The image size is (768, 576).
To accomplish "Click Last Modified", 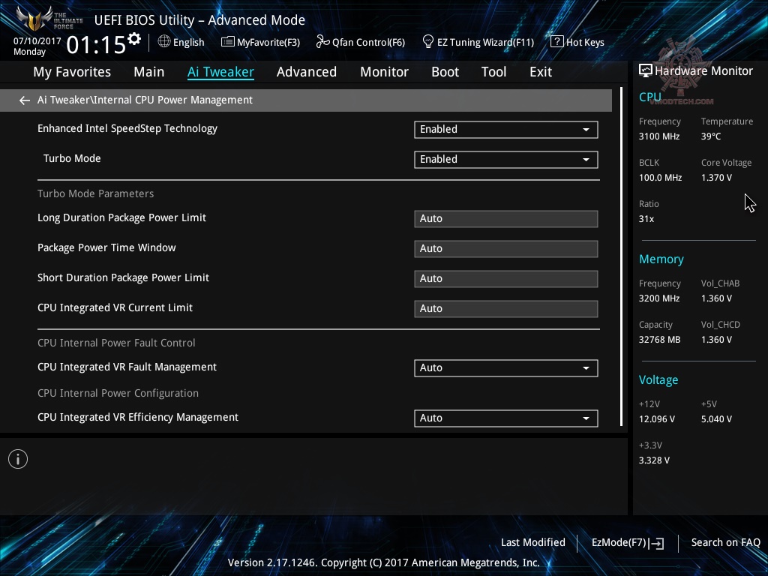I will click(533, 542).
